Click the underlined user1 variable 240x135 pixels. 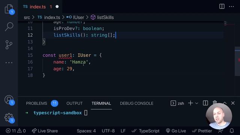pos(65,55)
